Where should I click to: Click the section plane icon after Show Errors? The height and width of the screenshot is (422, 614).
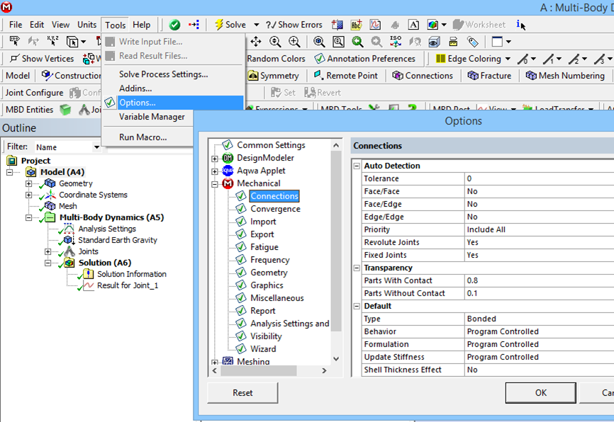point(337,25)
